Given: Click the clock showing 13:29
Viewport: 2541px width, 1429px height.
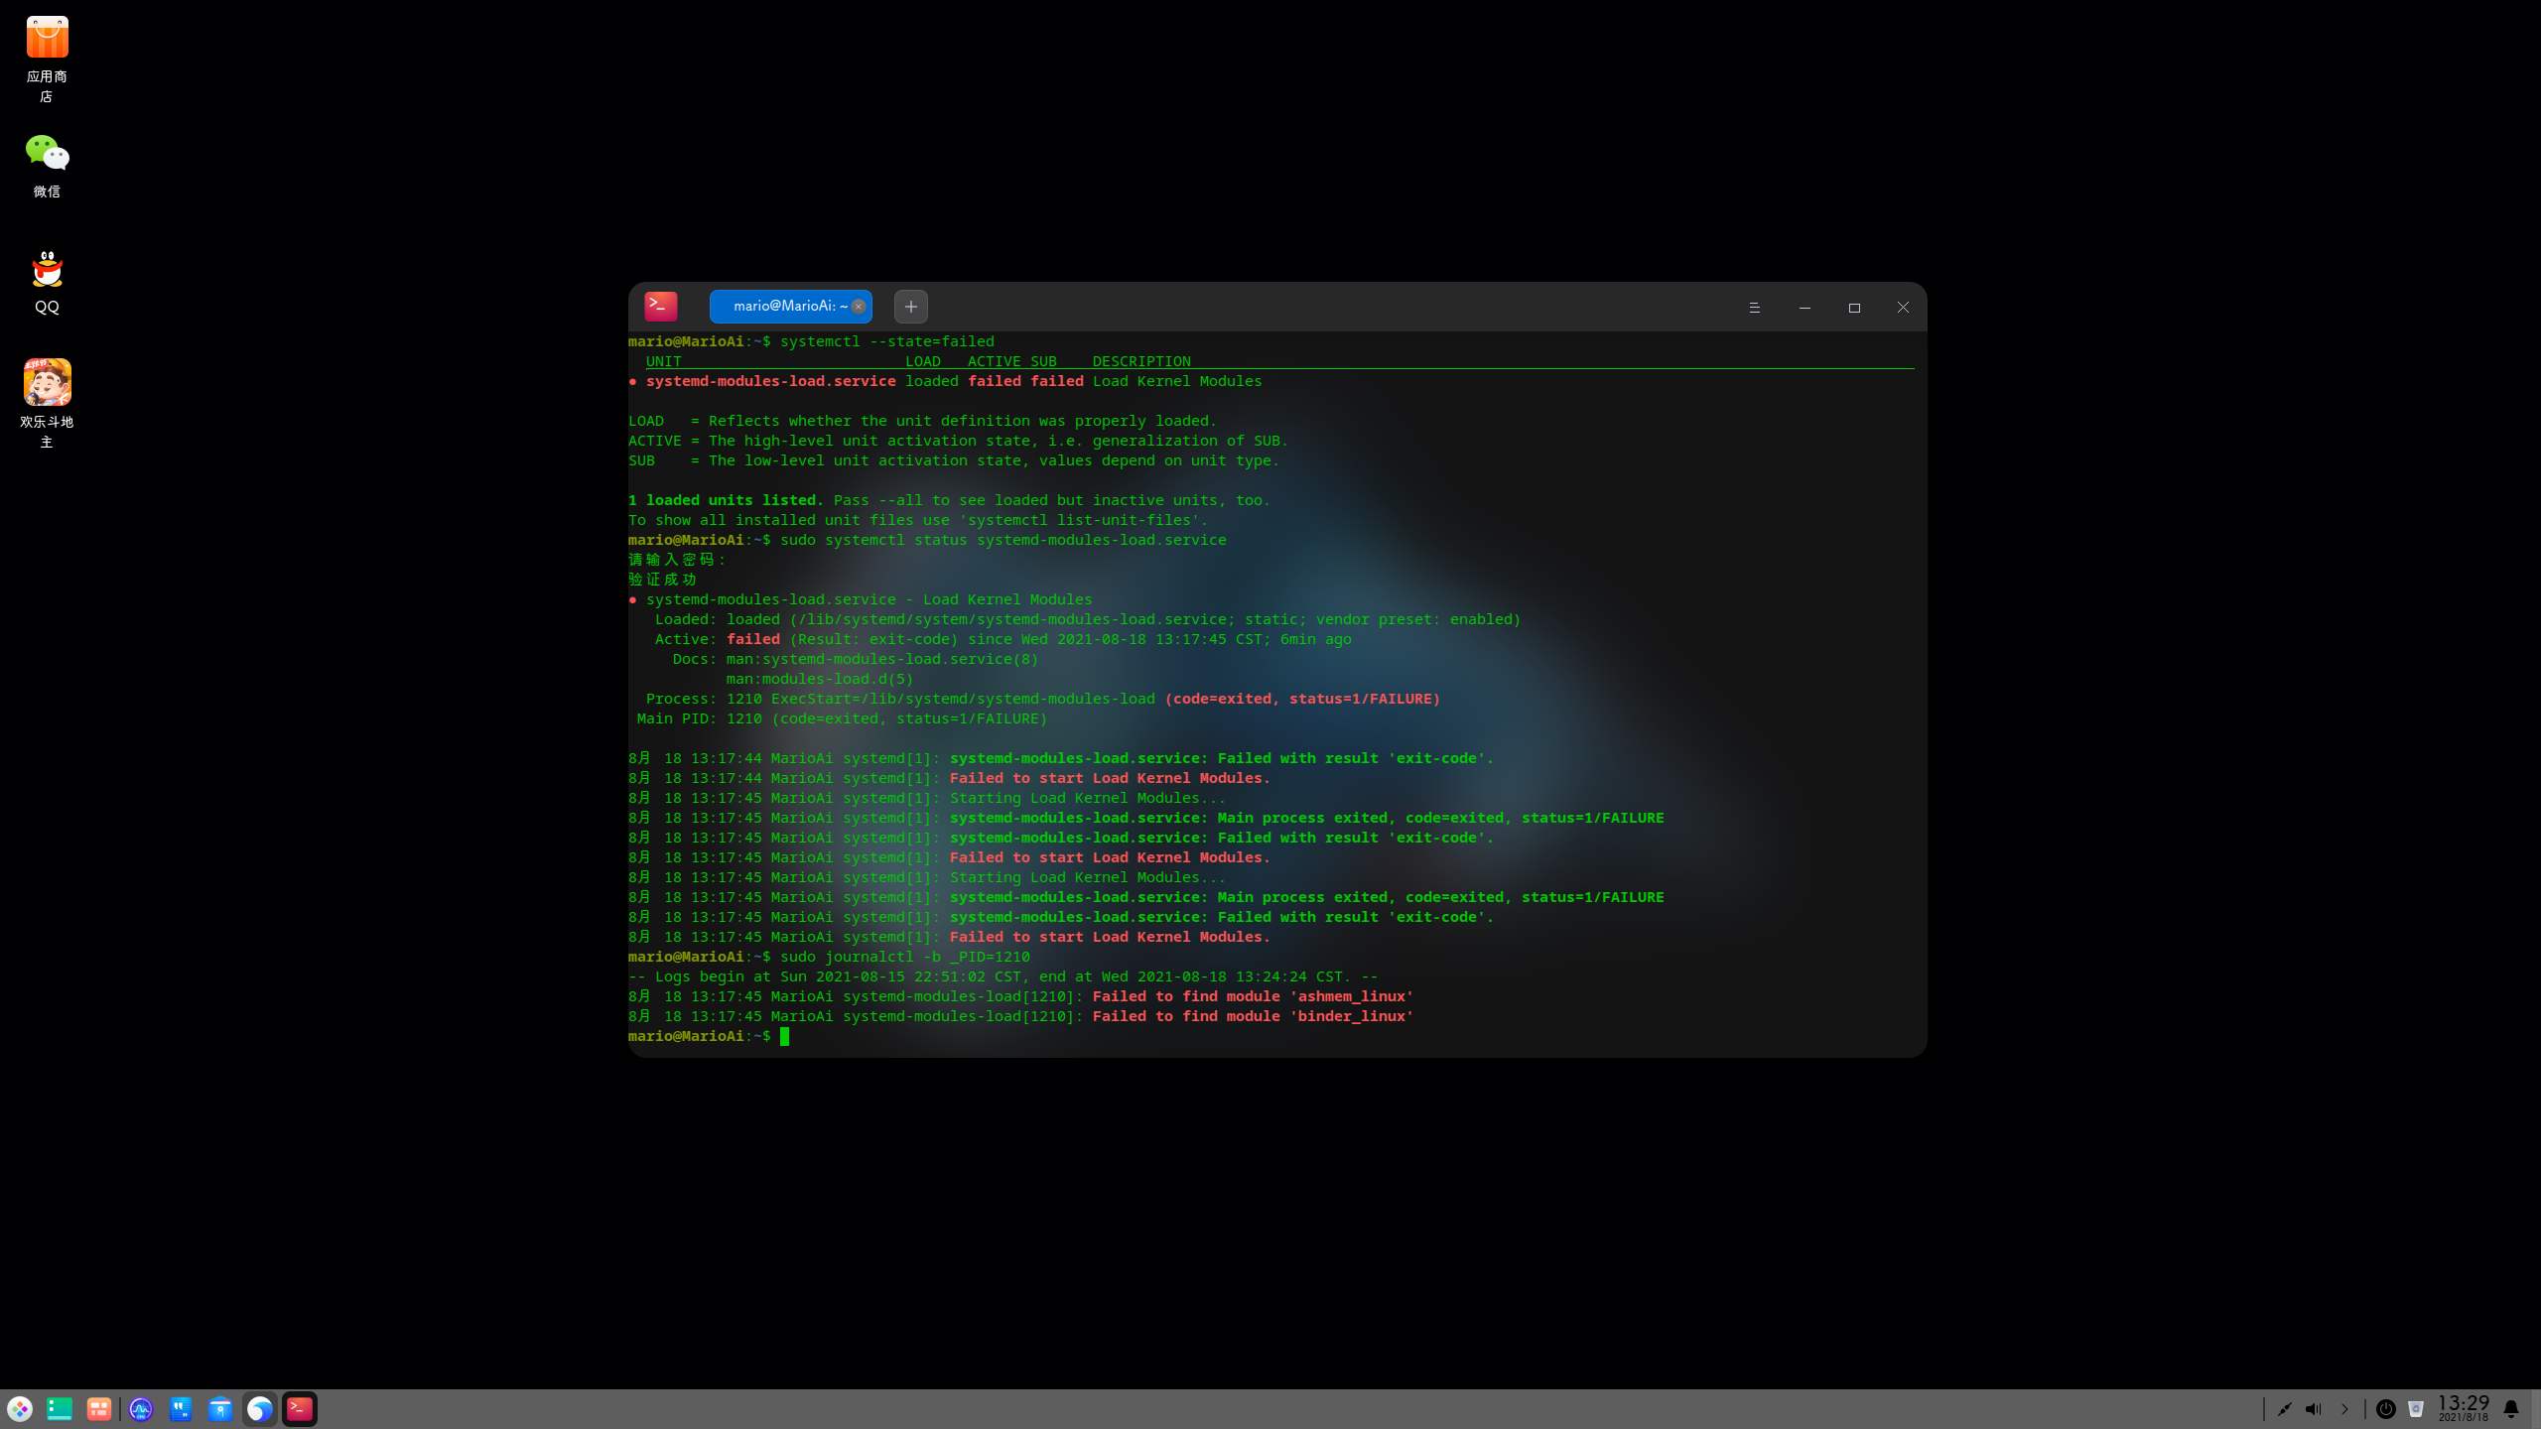Looking at the screenshot, I should [x=2464, y=1407].
